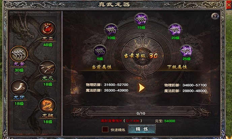This screenshot has height=139, width=232.
Task: Select the 龙爪 dragon claw icon
Action: pos(47,68)
